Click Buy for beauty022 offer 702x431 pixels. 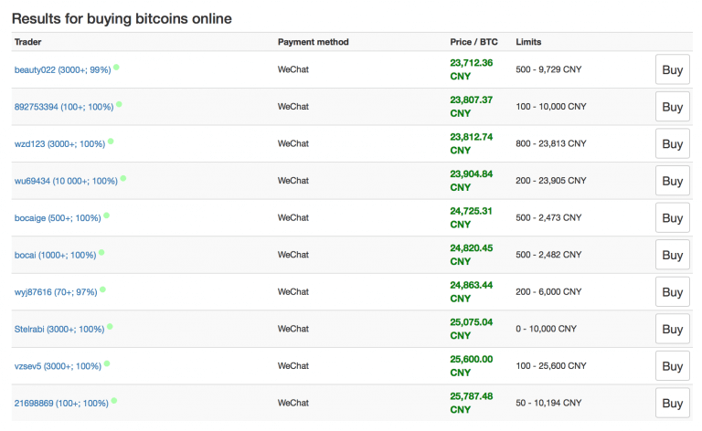point(673,69)
